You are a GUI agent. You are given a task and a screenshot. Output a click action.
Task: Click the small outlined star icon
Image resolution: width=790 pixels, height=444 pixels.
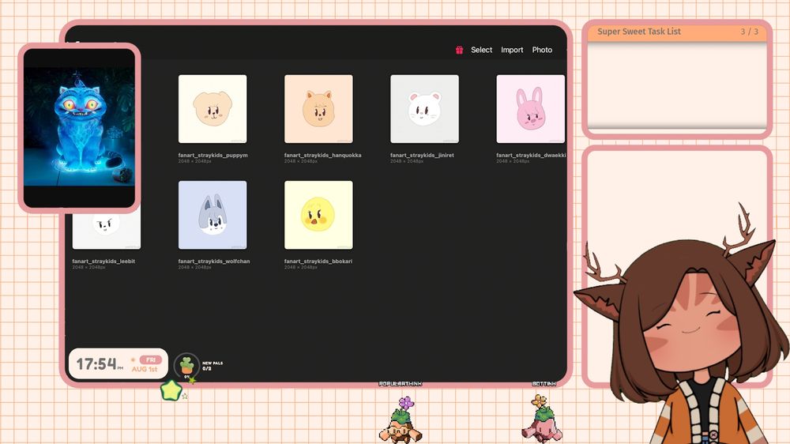point(185,397)
